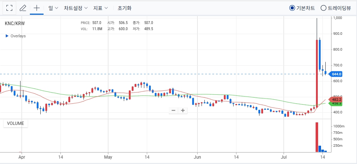Select the pencil drawing tool
This screenshot has height=164, width=357.
click(23, 8)
